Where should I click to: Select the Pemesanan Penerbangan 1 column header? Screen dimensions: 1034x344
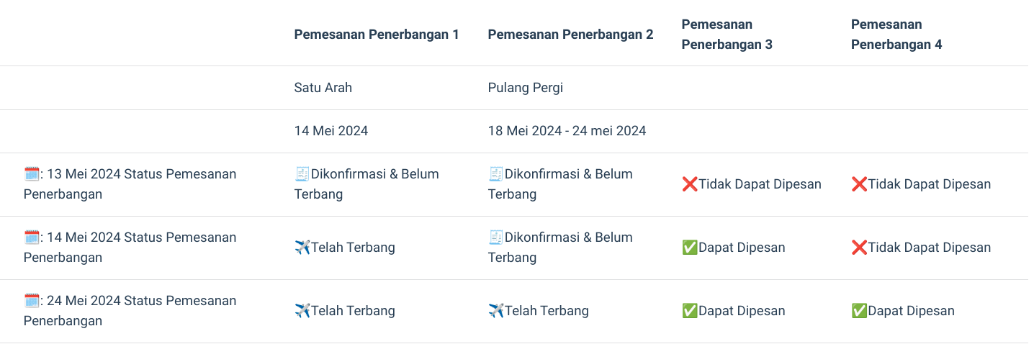point(377,34)
